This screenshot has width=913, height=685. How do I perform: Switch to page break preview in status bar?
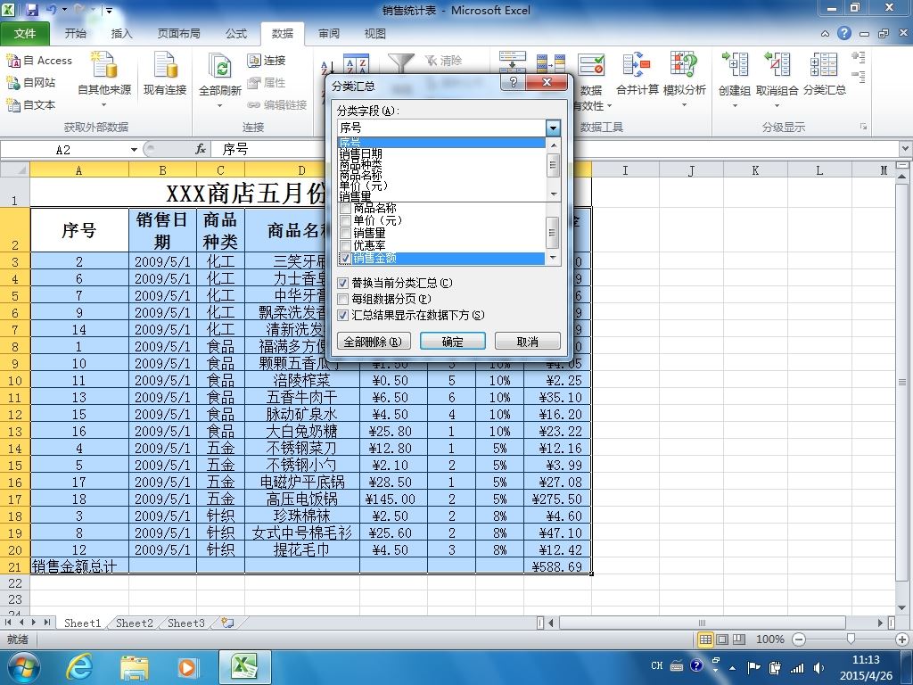click(739, 639)
